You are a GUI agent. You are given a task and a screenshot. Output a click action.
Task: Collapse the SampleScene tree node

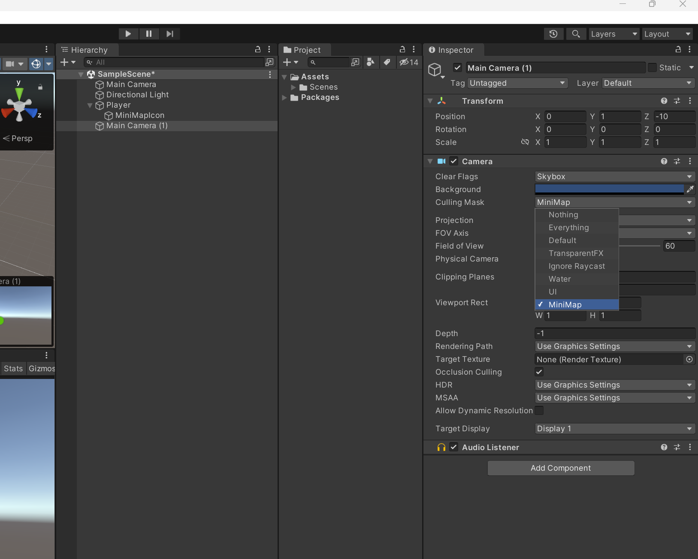pyautogui.click(x=81, y=74)
